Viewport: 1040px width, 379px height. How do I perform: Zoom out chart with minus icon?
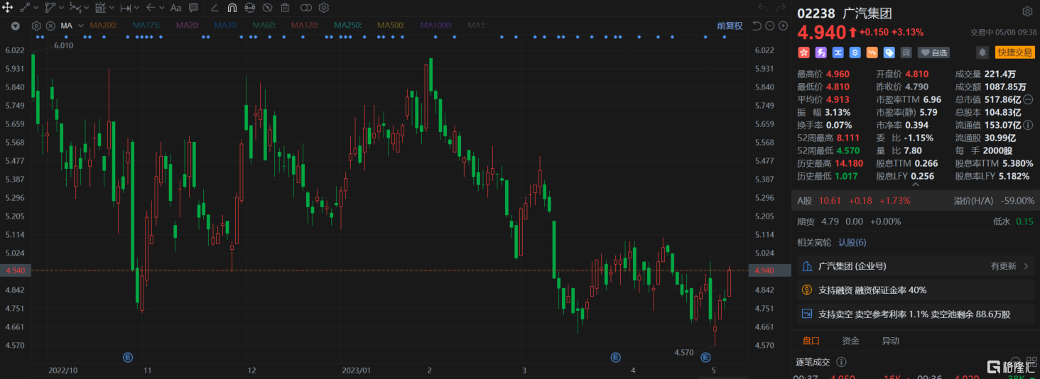click(770, 26)
